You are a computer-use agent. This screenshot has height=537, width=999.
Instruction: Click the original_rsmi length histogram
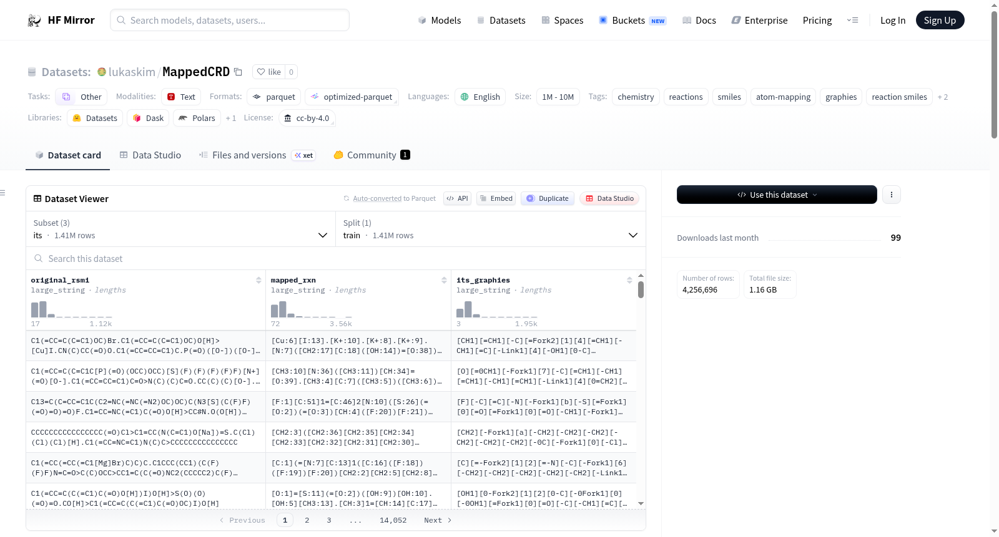click(72, 309)
